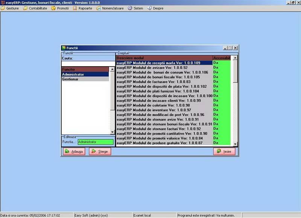Image resolution: width=301 pixels, height=218 pixels.
Task: Click the Contabilitate menu icon
Action: pyautogui.click(x=25, y=8)
